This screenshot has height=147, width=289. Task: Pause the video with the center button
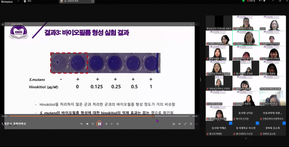click(99, 124)
